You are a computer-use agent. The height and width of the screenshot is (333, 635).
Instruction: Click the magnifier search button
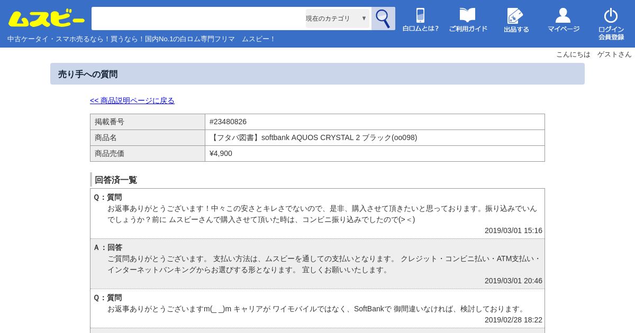coord(383,18)
